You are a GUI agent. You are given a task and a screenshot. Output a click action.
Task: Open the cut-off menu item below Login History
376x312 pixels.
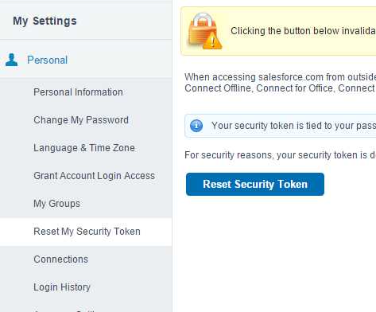coord(64,310)
